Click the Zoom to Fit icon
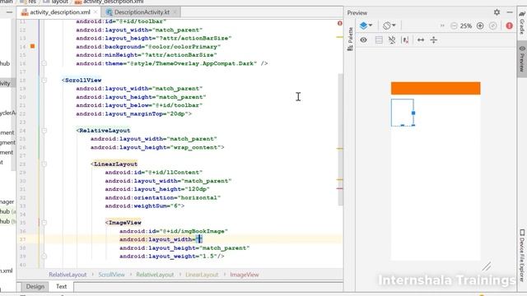Image resolution: width=527 pixels, height=296 pixels. click(x=493, y=25)
